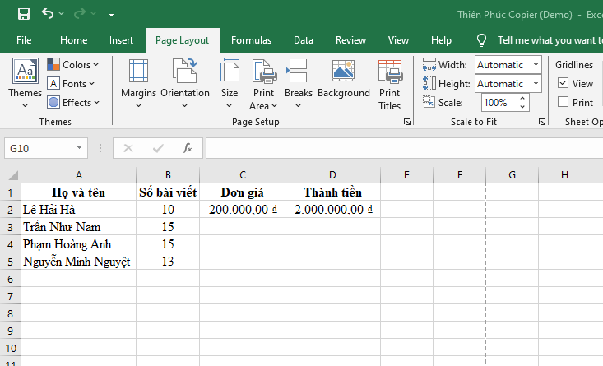Select the cell 'Phạm Hoàng Anh'

coord(79,244)
